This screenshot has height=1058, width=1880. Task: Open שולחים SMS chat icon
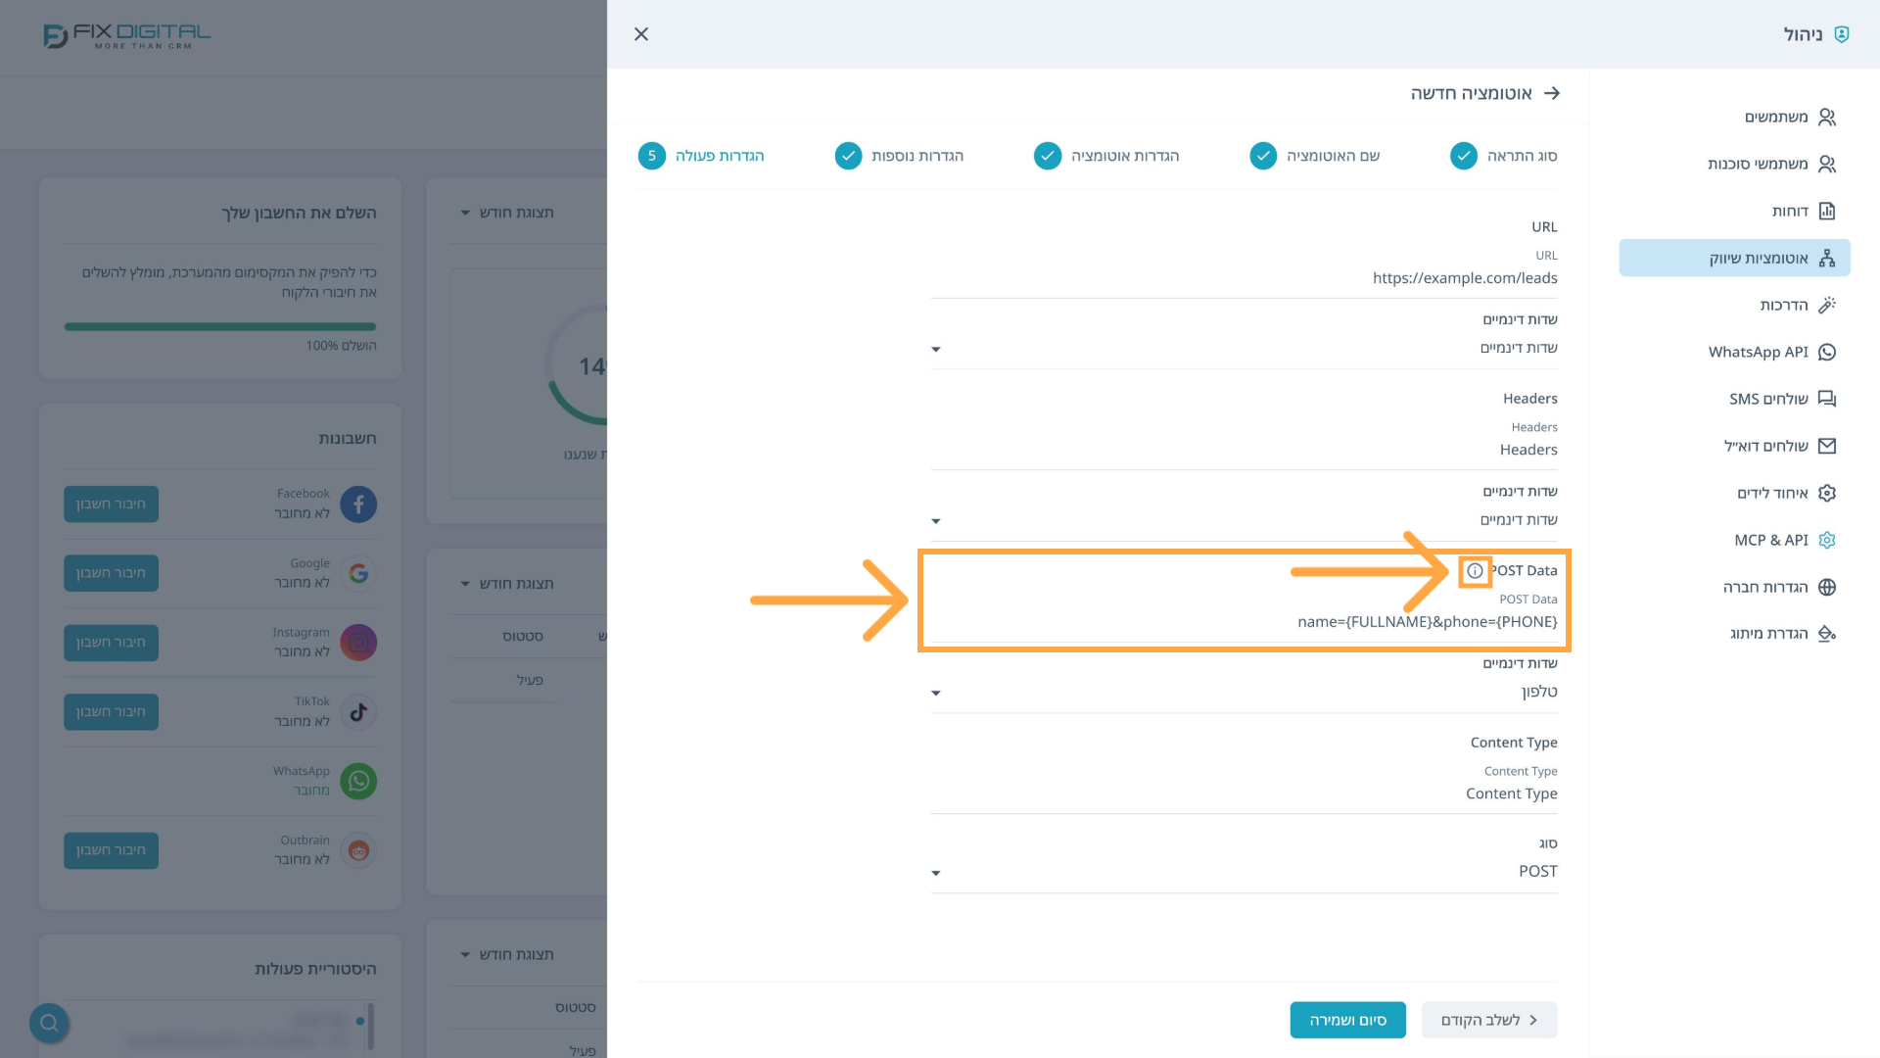point(1826,400)
